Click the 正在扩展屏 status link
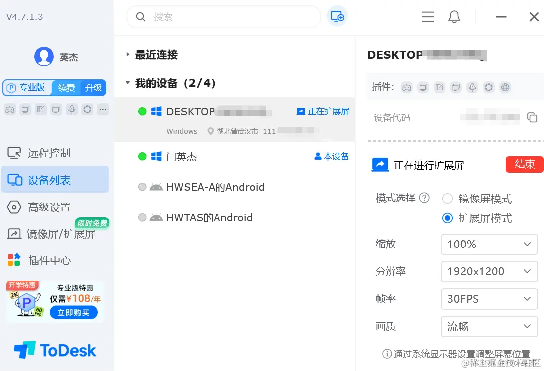Screen dimensions: 544x371 323,112
